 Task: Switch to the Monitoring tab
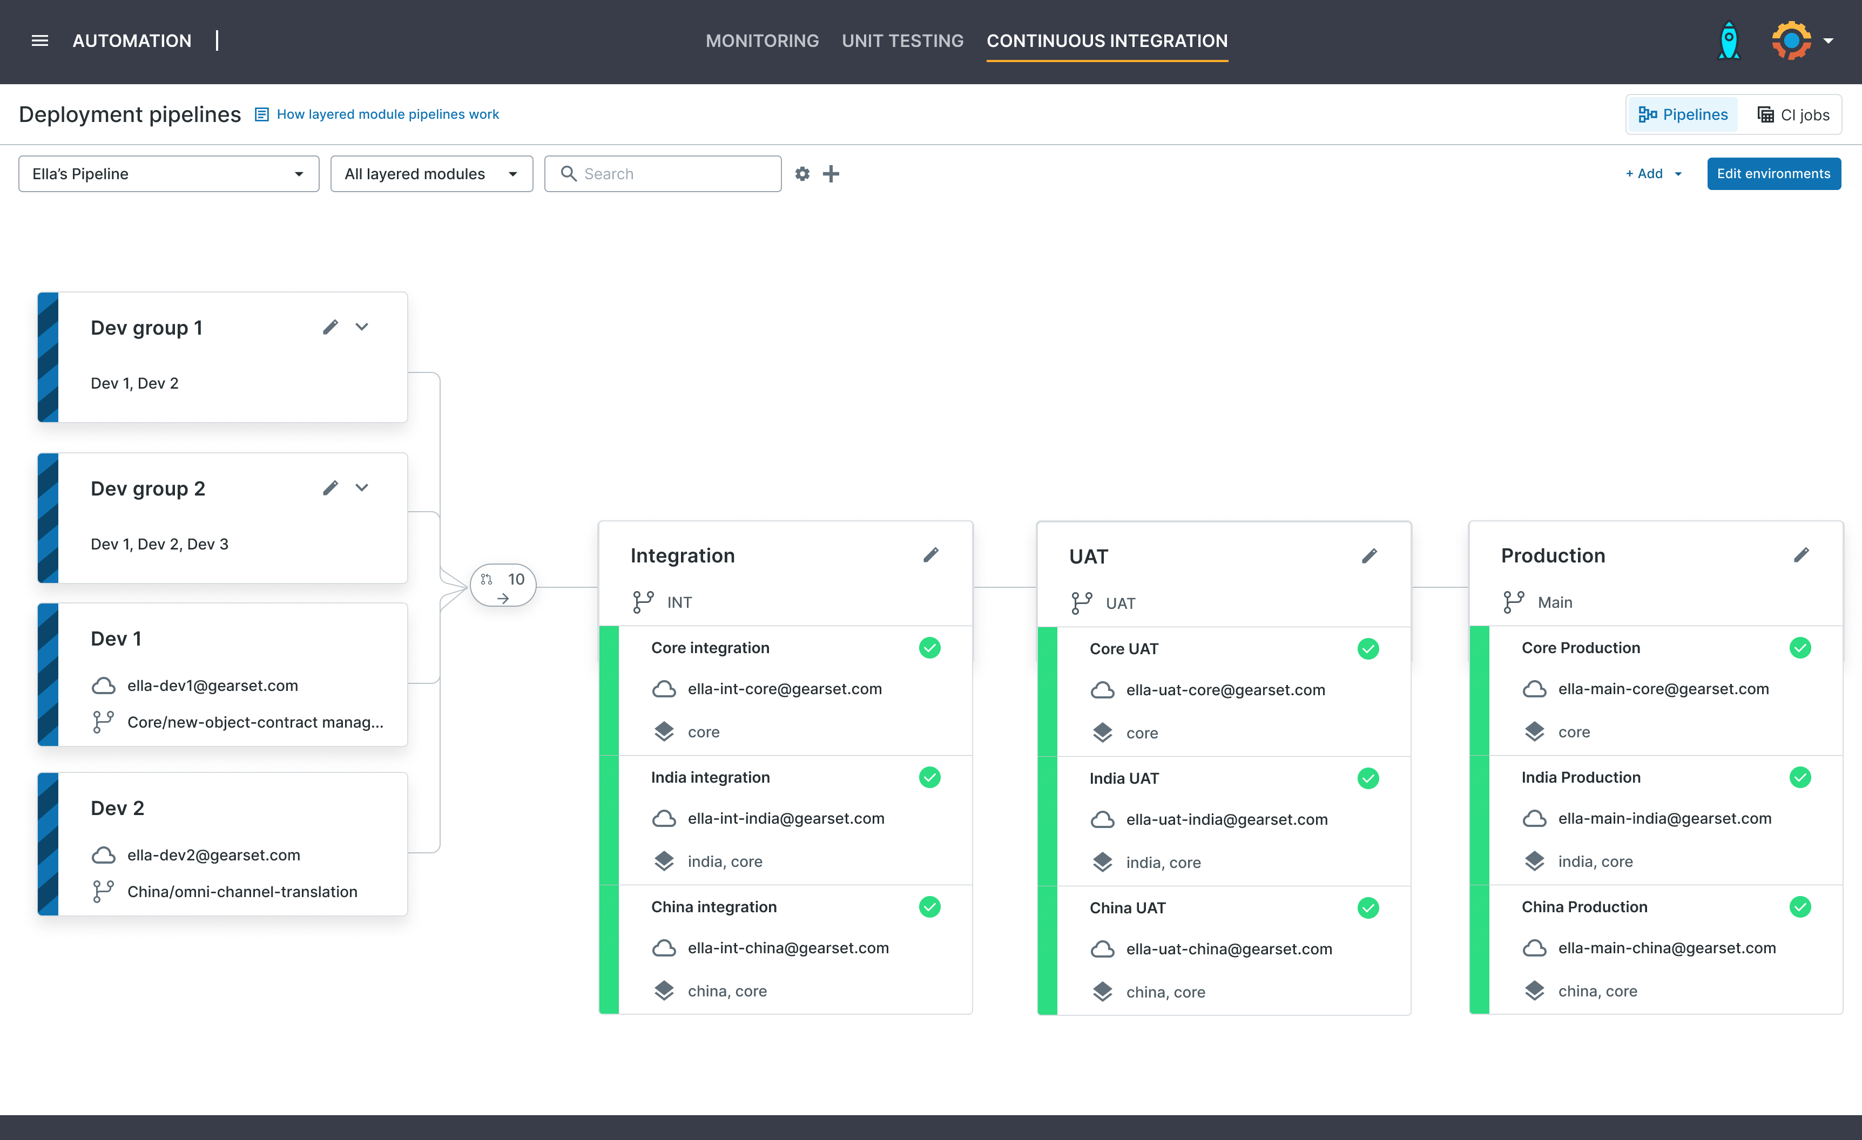(762, 41)
